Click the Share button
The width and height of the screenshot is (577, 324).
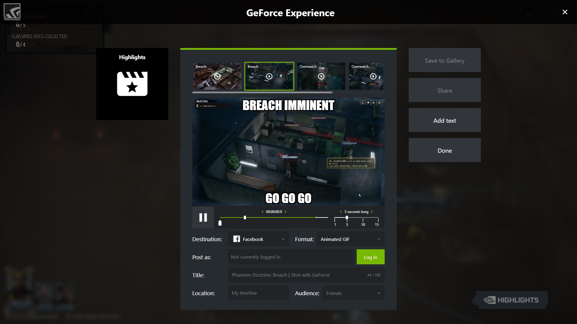coord(445,90)
